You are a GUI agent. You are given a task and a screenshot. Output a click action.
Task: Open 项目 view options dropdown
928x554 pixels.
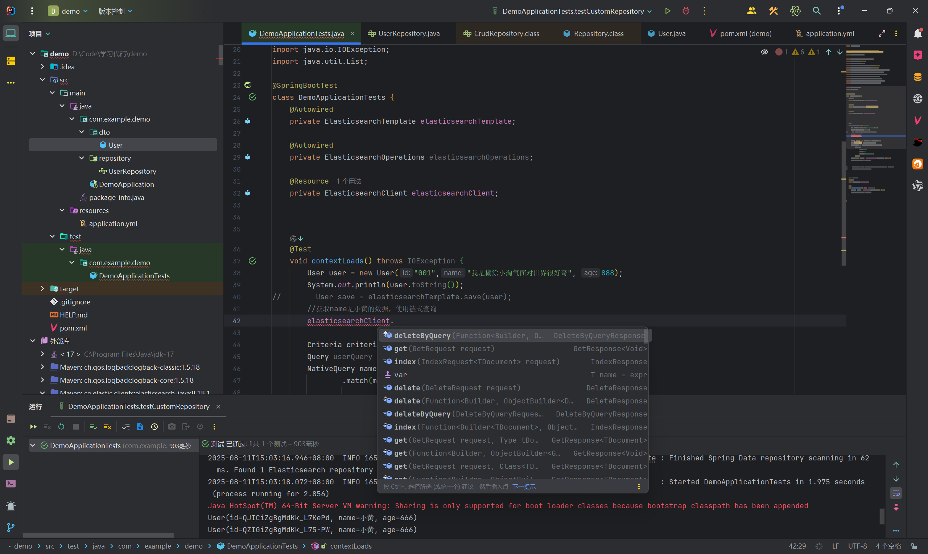tap(40, 34)
